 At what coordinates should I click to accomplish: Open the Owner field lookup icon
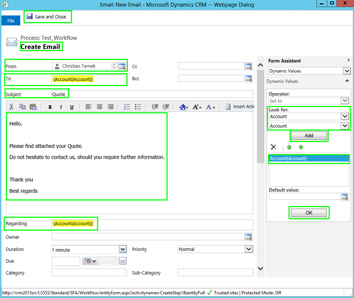pyautogui.click(x=248, y=237)
